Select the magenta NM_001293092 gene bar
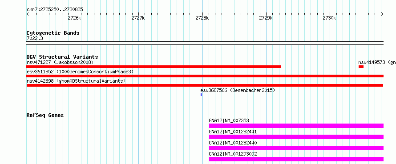This screenshot has width=396, height=164. [296, 159]
